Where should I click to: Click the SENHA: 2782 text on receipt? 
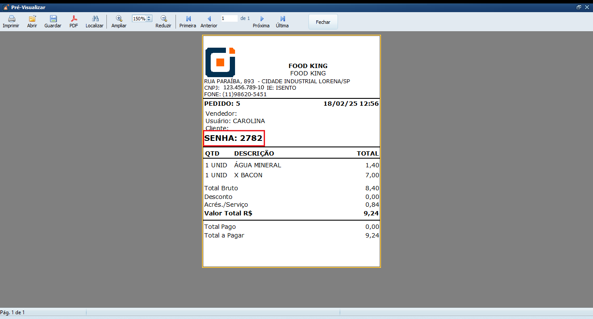click(234, 138)
